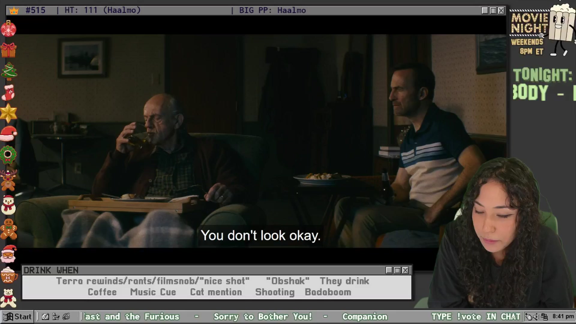The height and width of the screenshot is (324, 576).
Task: Click the "Shooting" drink rule
Action: pyautogui.click(x=275, y=292)
